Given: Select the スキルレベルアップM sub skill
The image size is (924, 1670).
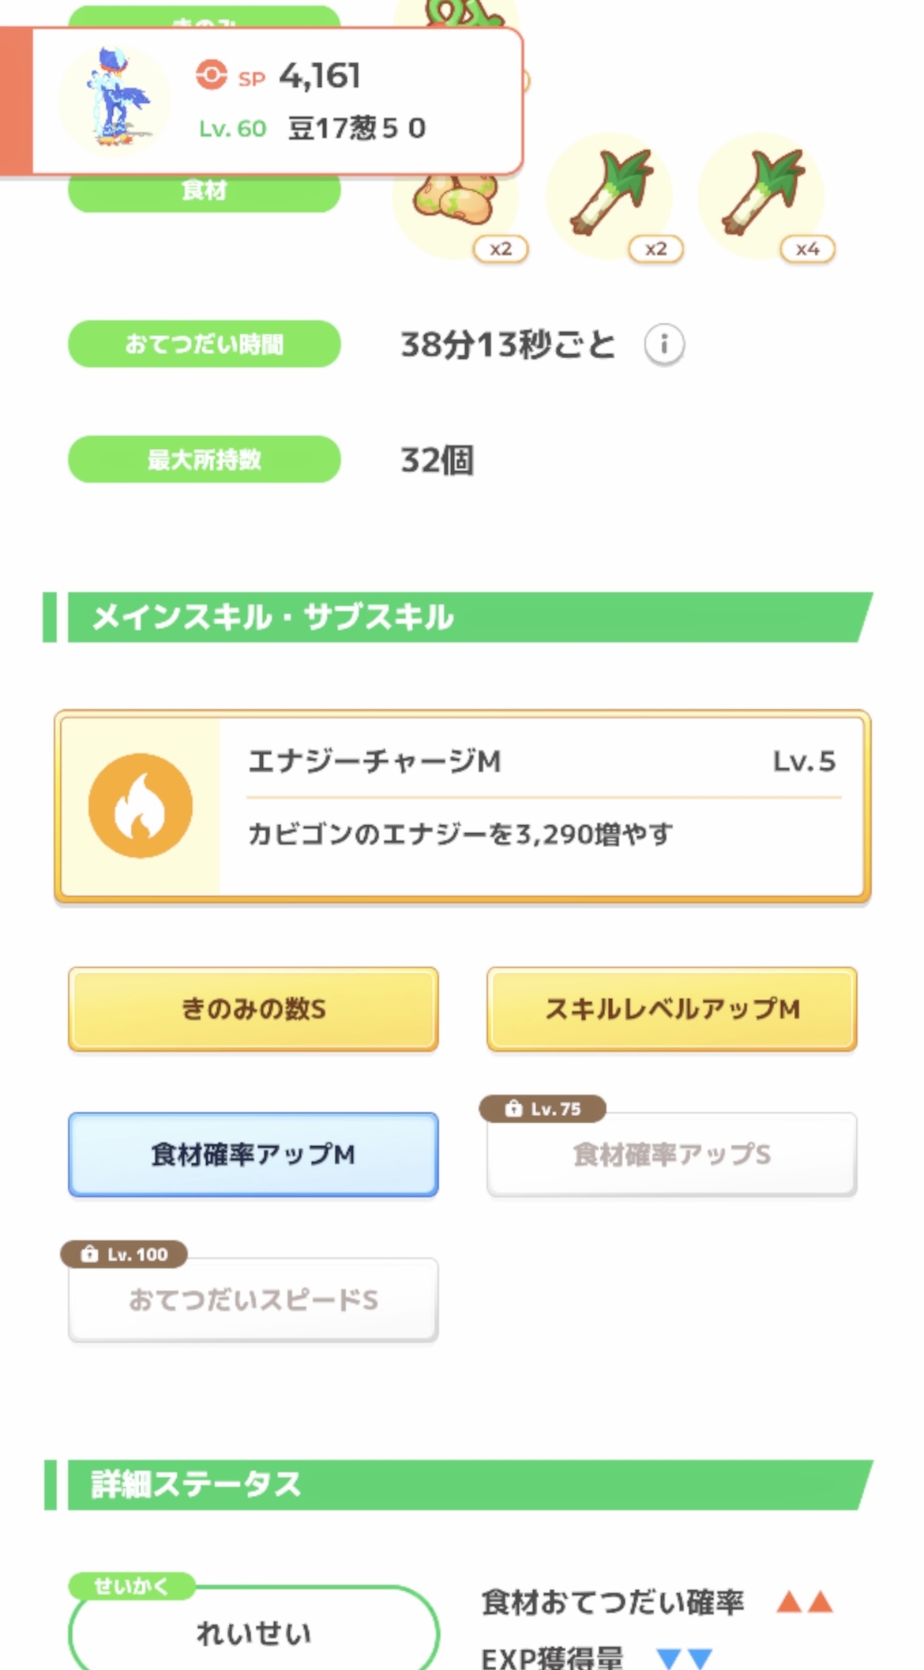Looking at the screenshot, I should pos(671,1008).
